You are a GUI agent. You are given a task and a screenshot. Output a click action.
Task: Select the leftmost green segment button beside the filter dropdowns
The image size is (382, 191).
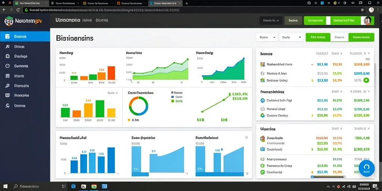(x=318, y=37)
